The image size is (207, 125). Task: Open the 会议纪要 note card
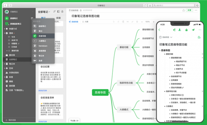coord(51,76)
